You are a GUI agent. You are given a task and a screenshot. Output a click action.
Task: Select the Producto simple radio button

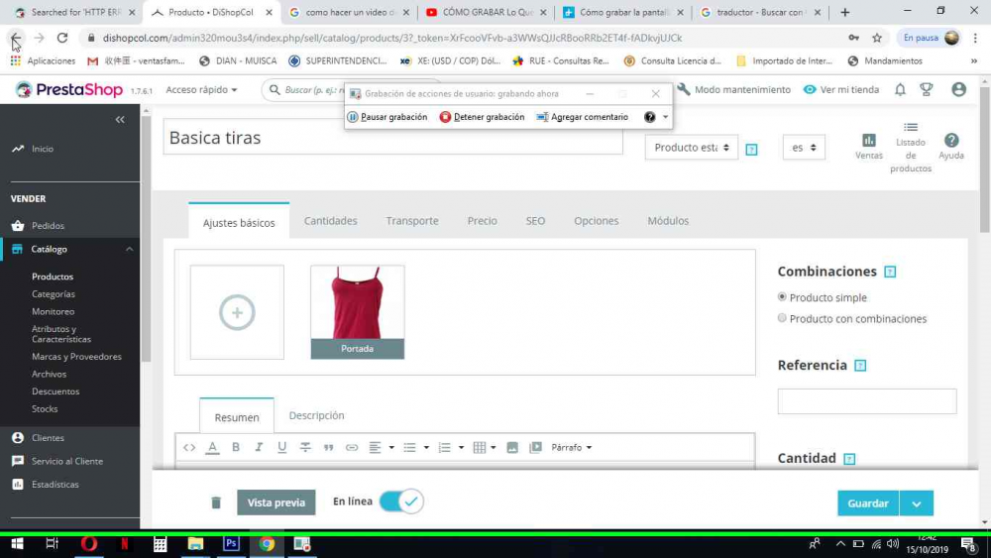pyautogui.click(x=782, y=297)
